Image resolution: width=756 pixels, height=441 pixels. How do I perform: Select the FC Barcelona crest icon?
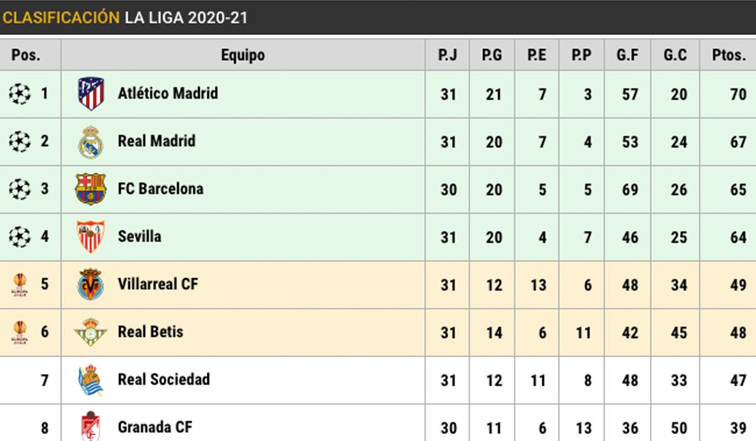[x=91, y=189]
